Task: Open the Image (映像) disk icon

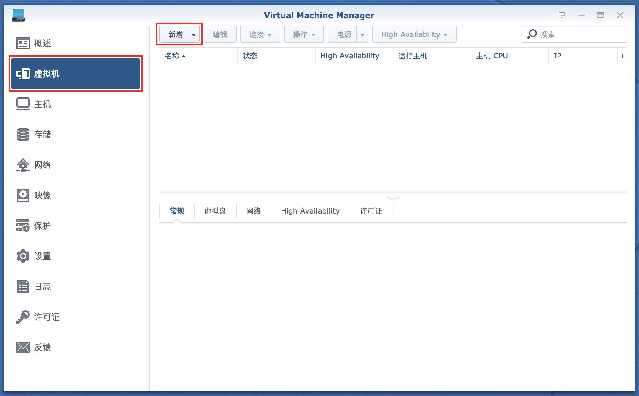Action: tap(23, 195)
